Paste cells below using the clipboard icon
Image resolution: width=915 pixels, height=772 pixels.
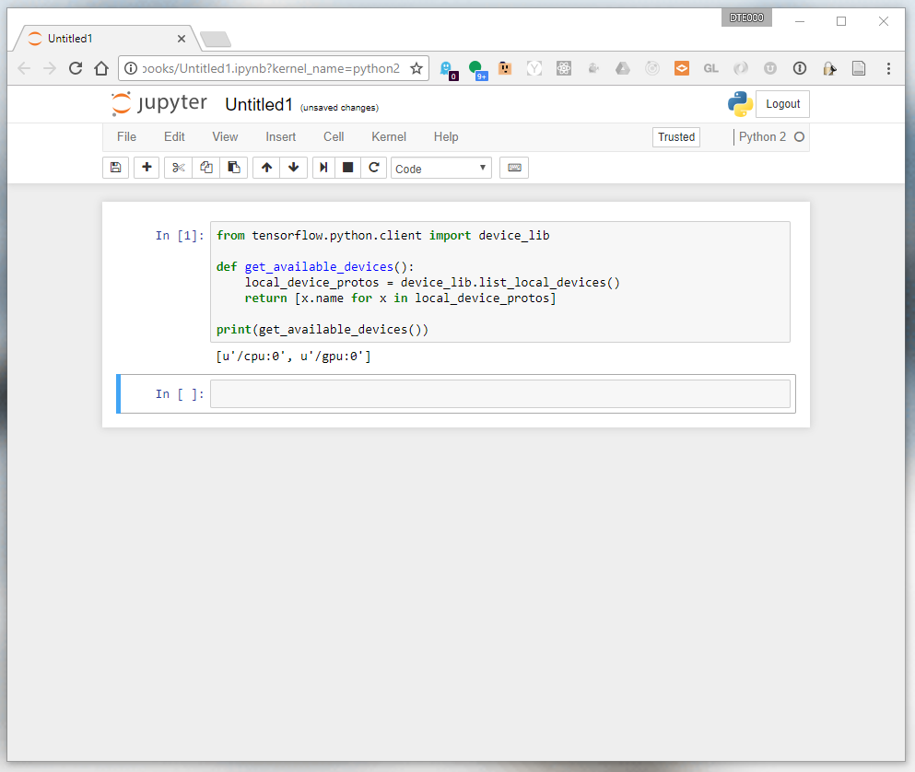(234, 168)
